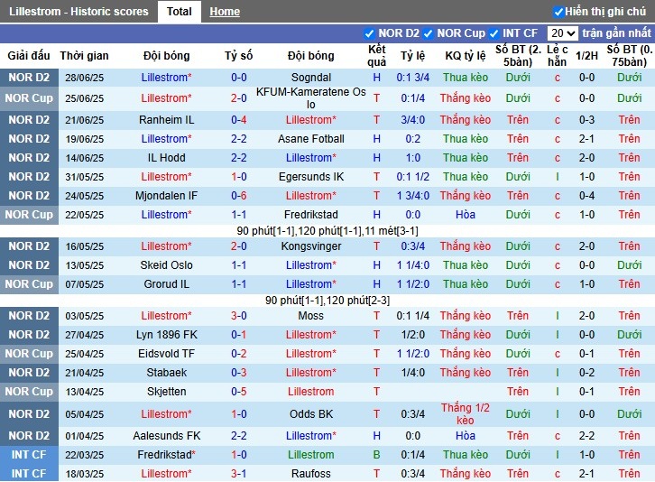Open Aalesunds FK team link
Image resolution: width=655 pixels, height=482 pixels.
click(166, 436)
